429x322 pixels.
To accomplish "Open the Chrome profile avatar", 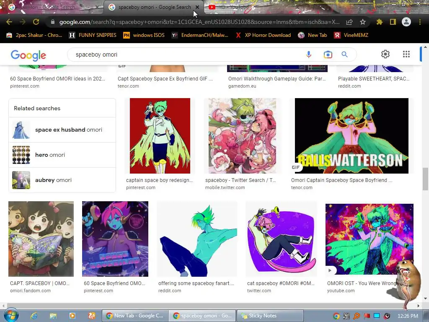I will pyautogui.click(x=406, y=22).
